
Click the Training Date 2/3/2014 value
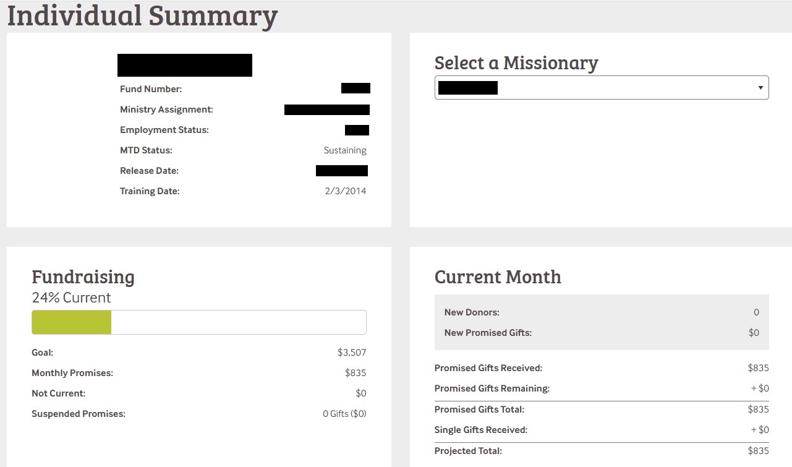pos(345,191)
